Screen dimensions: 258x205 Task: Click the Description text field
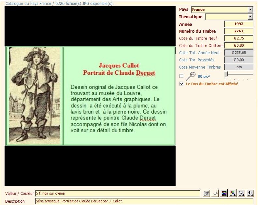(x=144, y=201)
